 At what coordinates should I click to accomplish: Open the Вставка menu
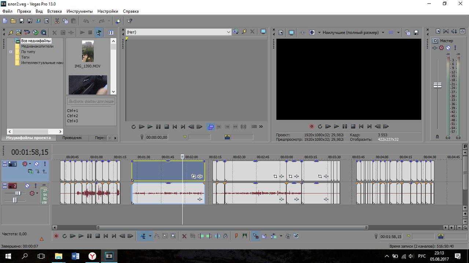point(55,11)
